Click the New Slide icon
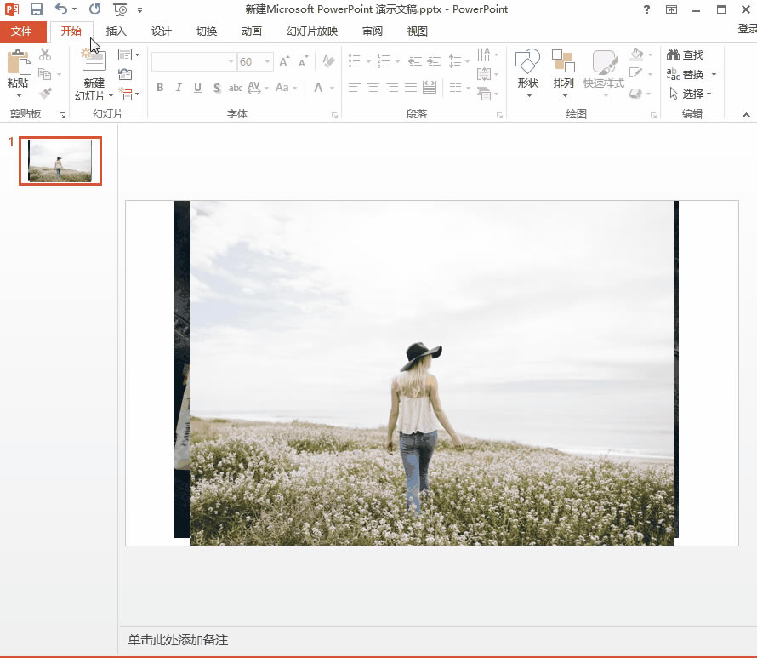 (x=94, y=62)
